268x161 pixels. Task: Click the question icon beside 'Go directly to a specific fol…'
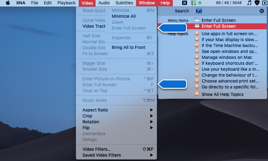click(x=197, y=87)
